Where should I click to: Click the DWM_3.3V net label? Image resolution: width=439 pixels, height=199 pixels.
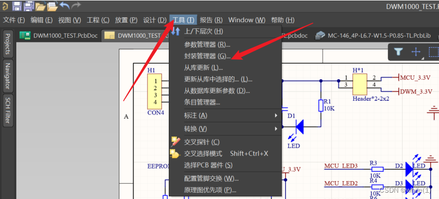click(x=416, y=91)
